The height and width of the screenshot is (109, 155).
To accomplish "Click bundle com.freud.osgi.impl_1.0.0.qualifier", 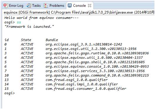I will 82,84.
